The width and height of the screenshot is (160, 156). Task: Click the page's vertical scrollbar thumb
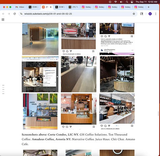point(158,114)
